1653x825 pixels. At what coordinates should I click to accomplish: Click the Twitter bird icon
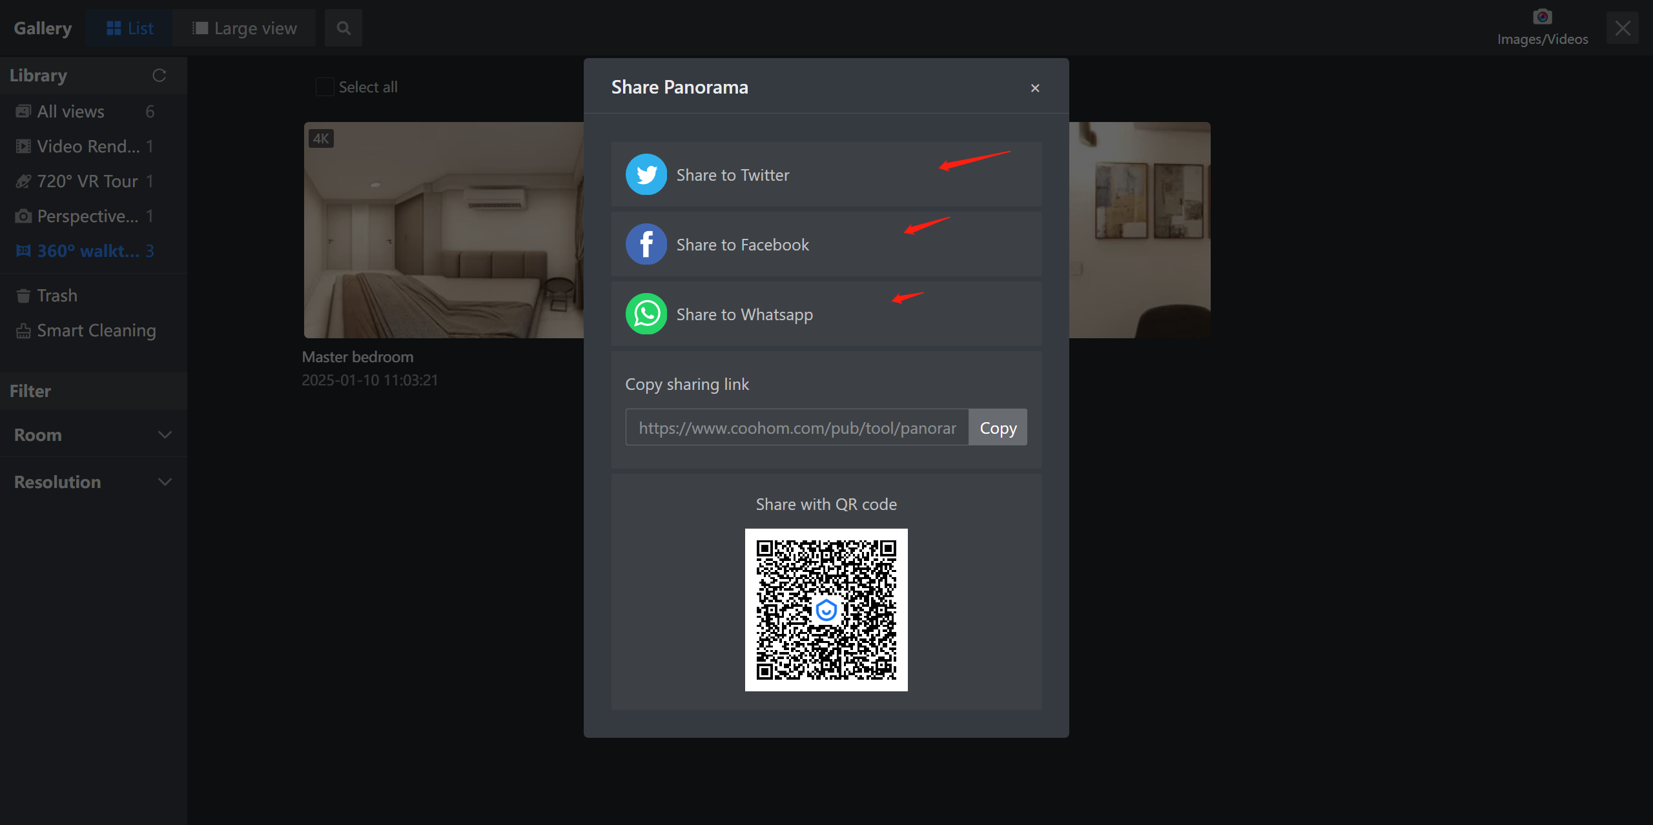tap(646, 174)
